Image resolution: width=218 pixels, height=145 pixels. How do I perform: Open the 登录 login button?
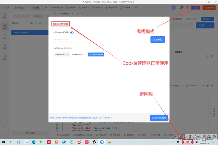[196, 8]
